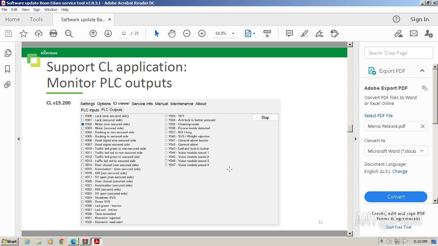Open the Fill & Sign pen tool

(x=320, y=33)
